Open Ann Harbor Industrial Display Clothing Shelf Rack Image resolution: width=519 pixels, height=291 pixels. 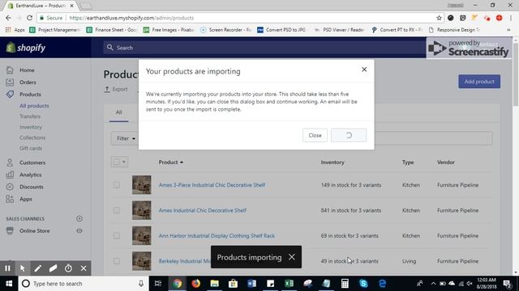click(x=217, y=236)
